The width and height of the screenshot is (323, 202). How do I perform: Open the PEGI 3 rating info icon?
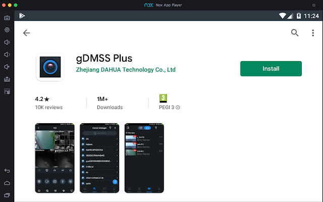(178, 108)
